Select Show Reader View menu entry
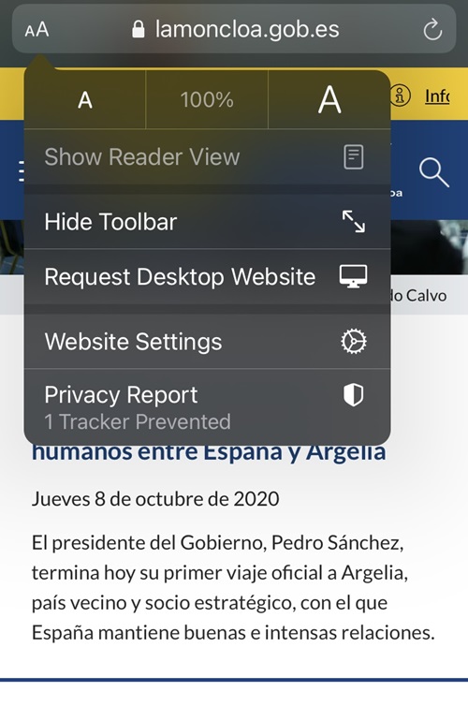468x706 pixels. pos(207,157)
